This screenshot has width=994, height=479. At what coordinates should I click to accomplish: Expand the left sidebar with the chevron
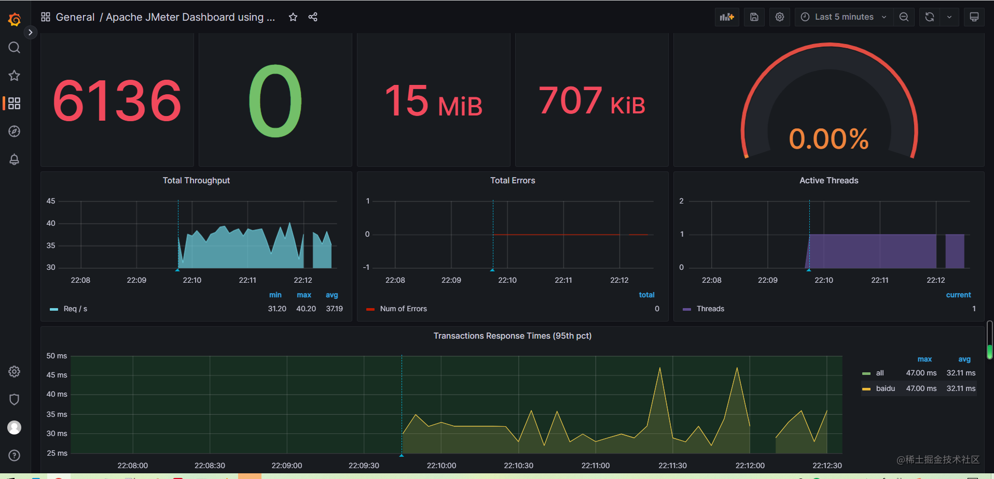31,32
